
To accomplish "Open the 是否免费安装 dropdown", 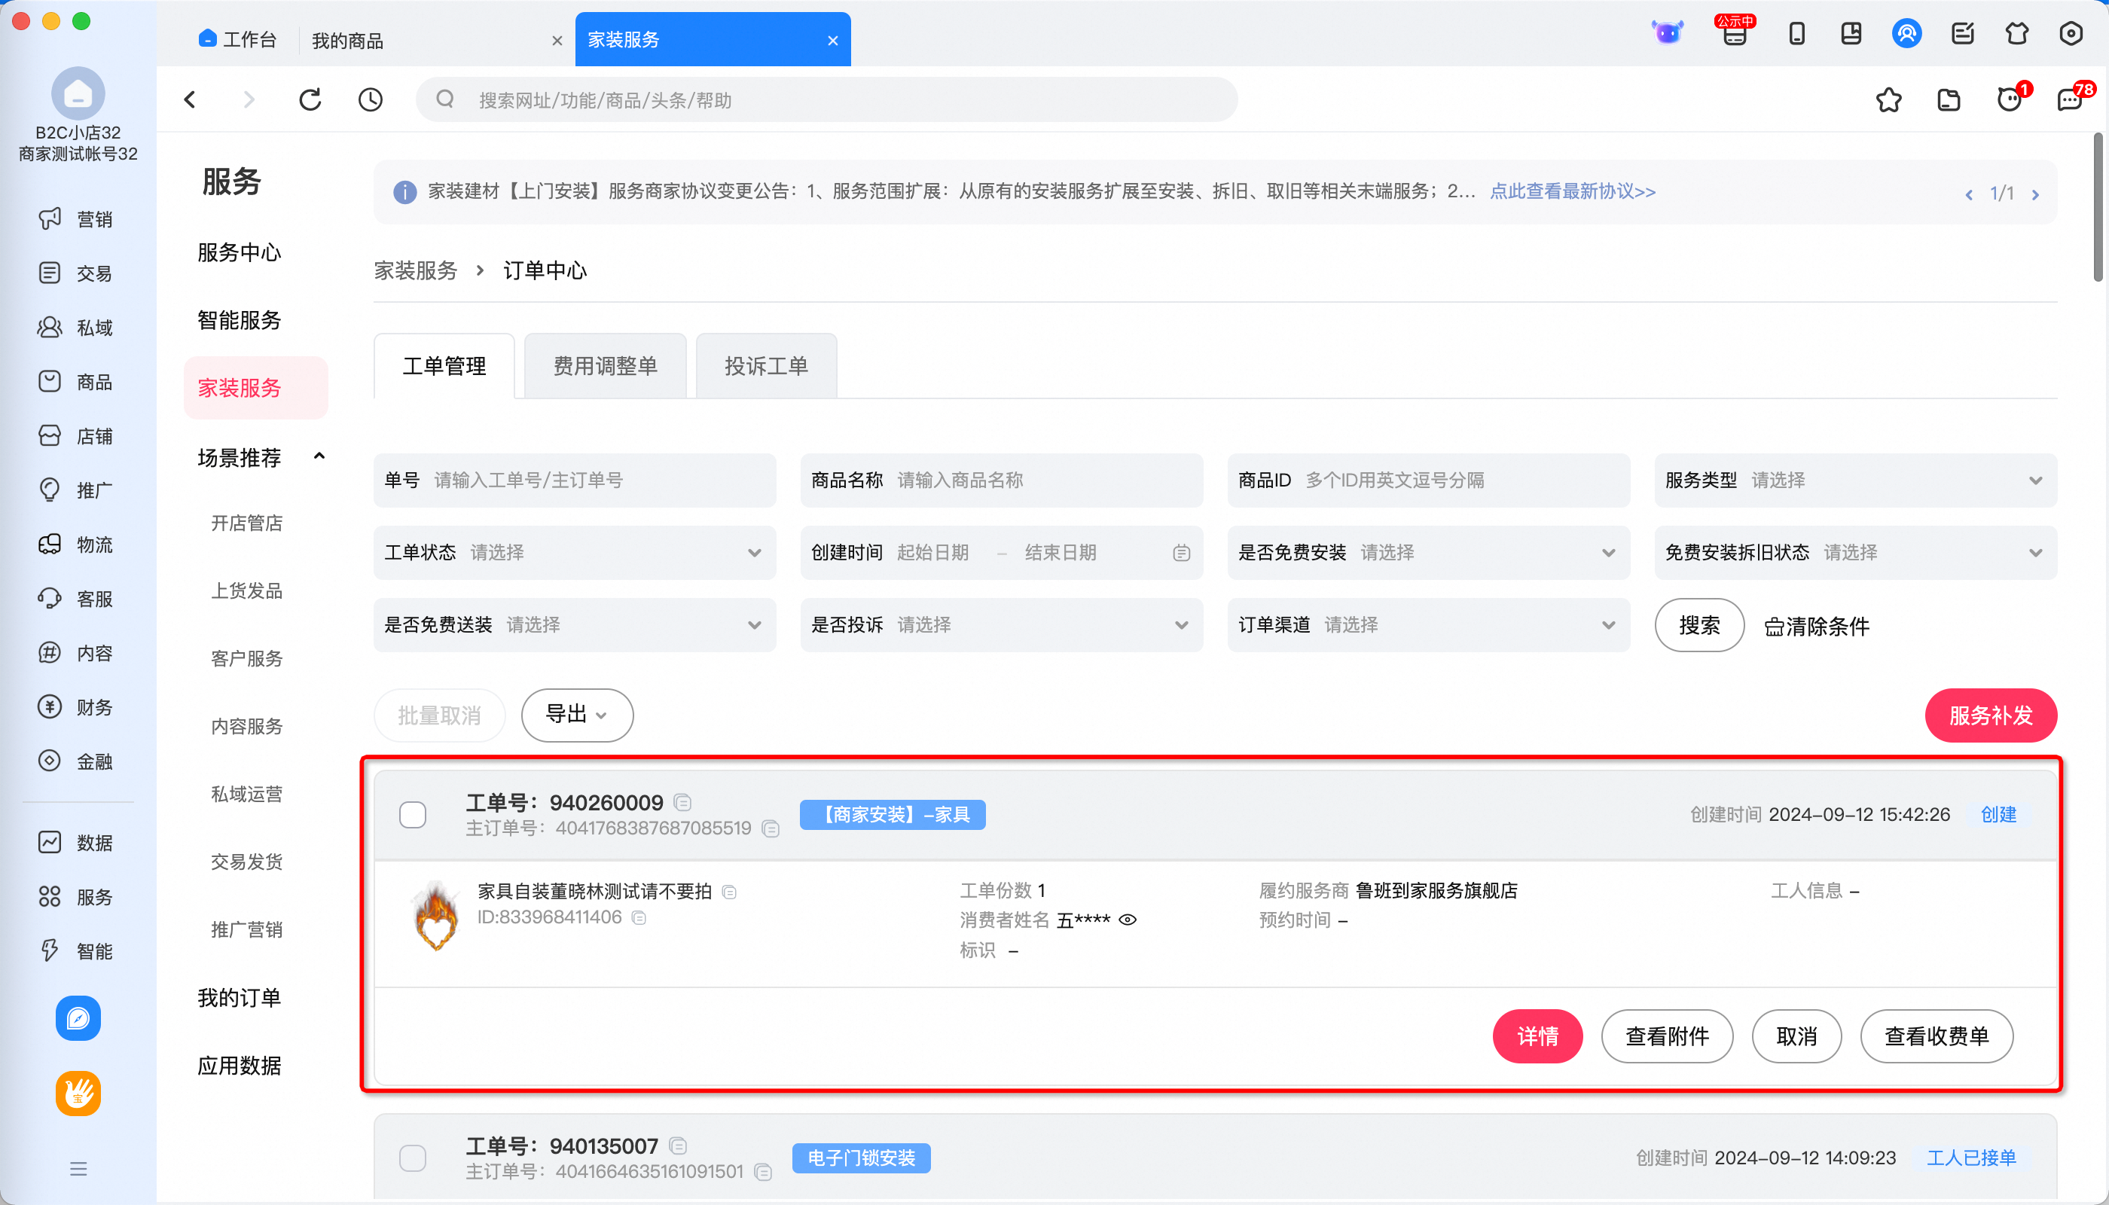I will (1428, 553).
